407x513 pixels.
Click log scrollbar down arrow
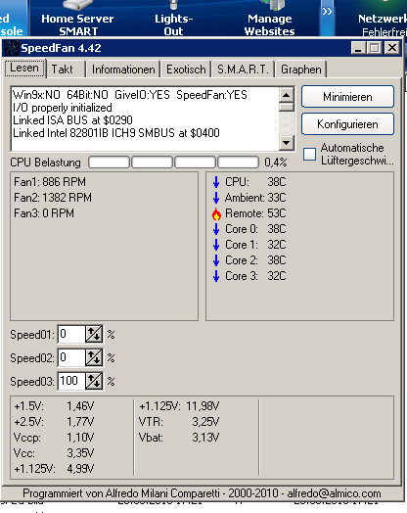pyautogui.click(x=287, y=143)
